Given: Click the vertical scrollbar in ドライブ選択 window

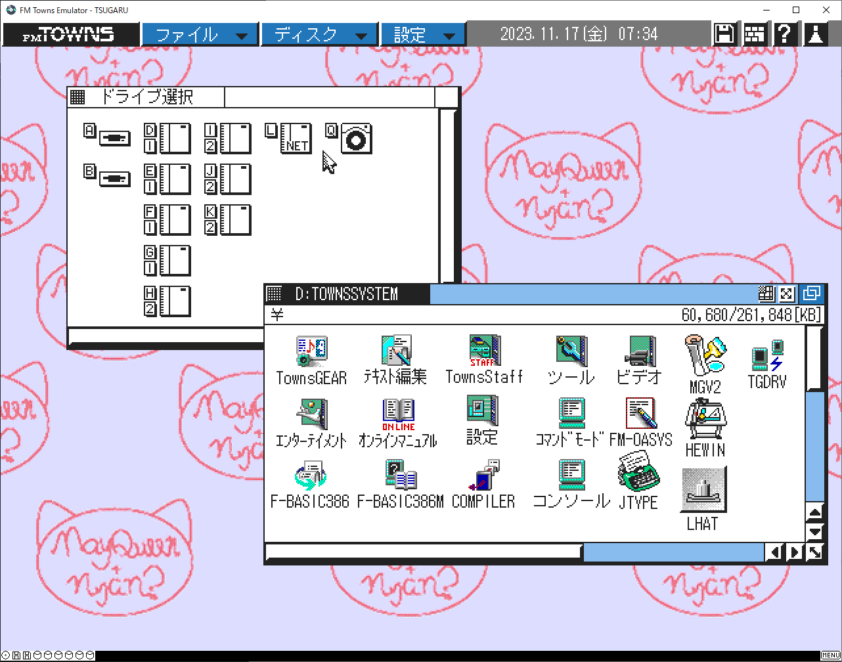Looking at the screenshot, I should click(x=447, y=196).
